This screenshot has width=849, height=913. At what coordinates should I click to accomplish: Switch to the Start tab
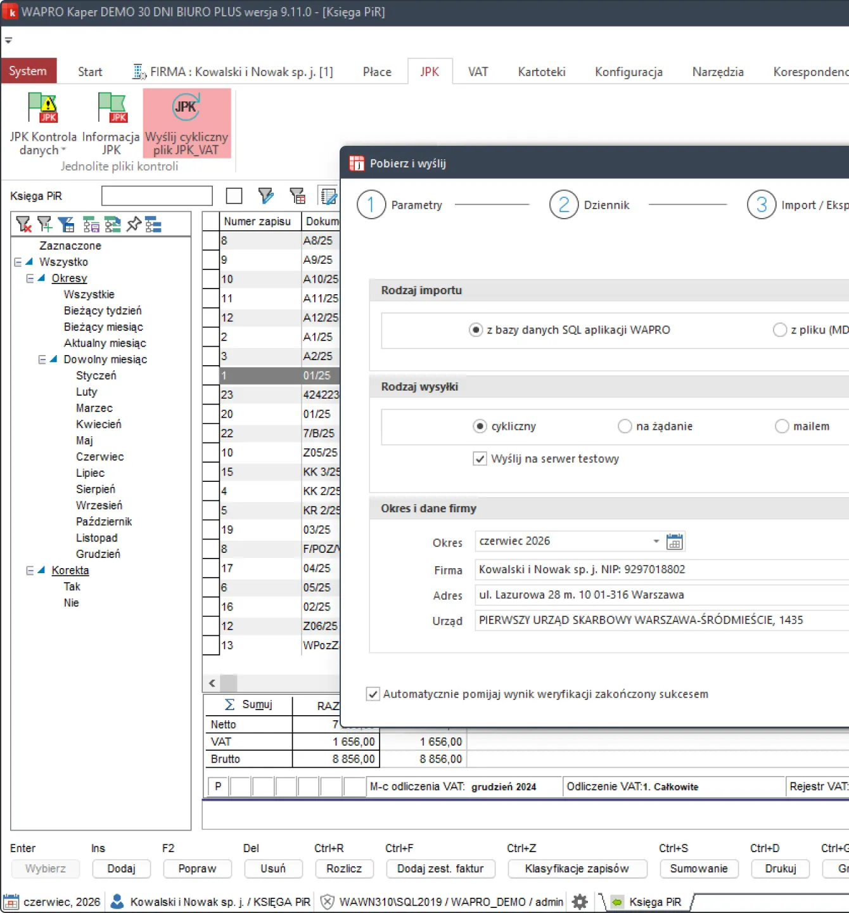90,72
